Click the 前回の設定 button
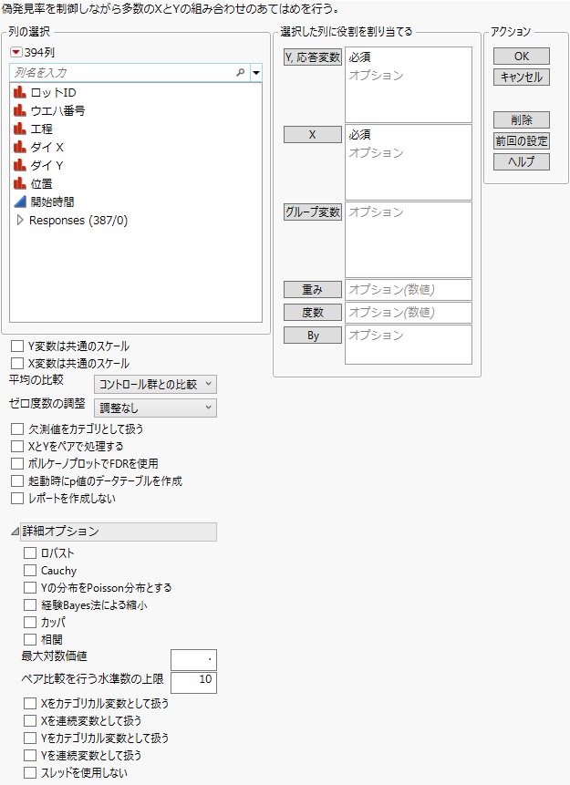Screen dimensions: 570x785 click(522, 141)
